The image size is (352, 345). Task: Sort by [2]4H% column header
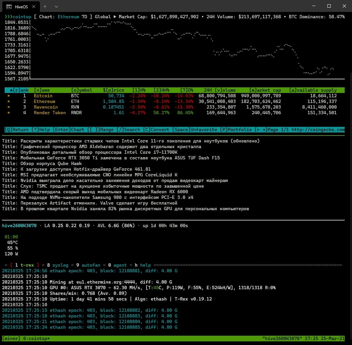(161, 90)
